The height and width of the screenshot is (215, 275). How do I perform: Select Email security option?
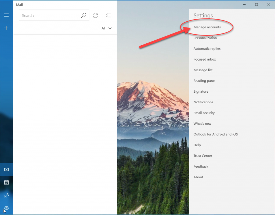tap(204, 113)
